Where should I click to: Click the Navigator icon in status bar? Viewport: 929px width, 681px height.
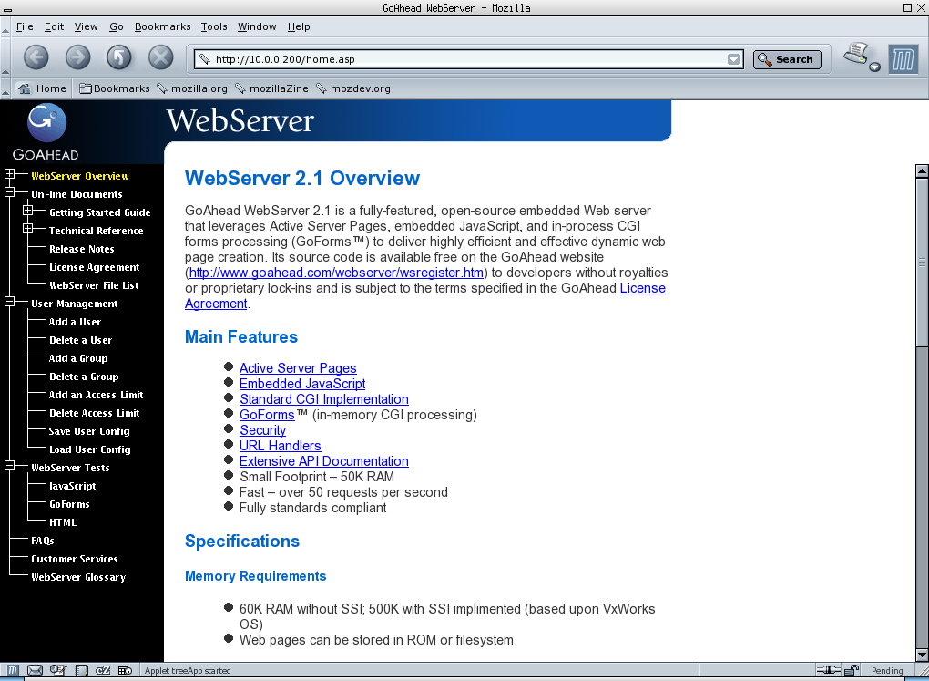pyautogui.click(x=13, y=670)
